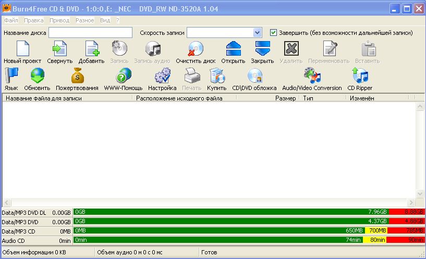Viewport: 426px width, 259px height.
Task: Click the Удалить icon
Action: coord(291,48)
